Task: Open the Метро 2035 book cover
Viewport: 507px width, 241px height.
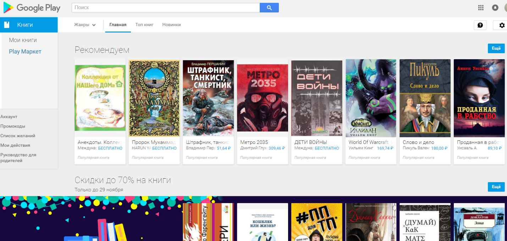Action: [x=263, y=98]
